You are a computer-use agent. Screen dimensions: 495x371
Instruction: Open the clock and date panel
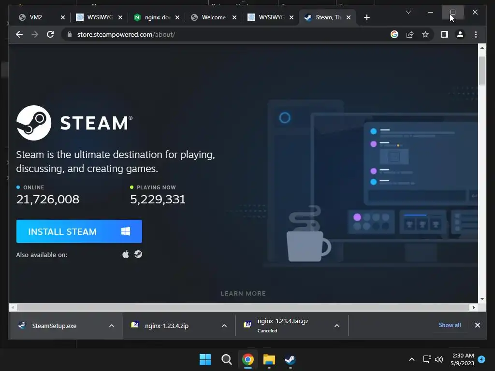[x=462, y=359]
